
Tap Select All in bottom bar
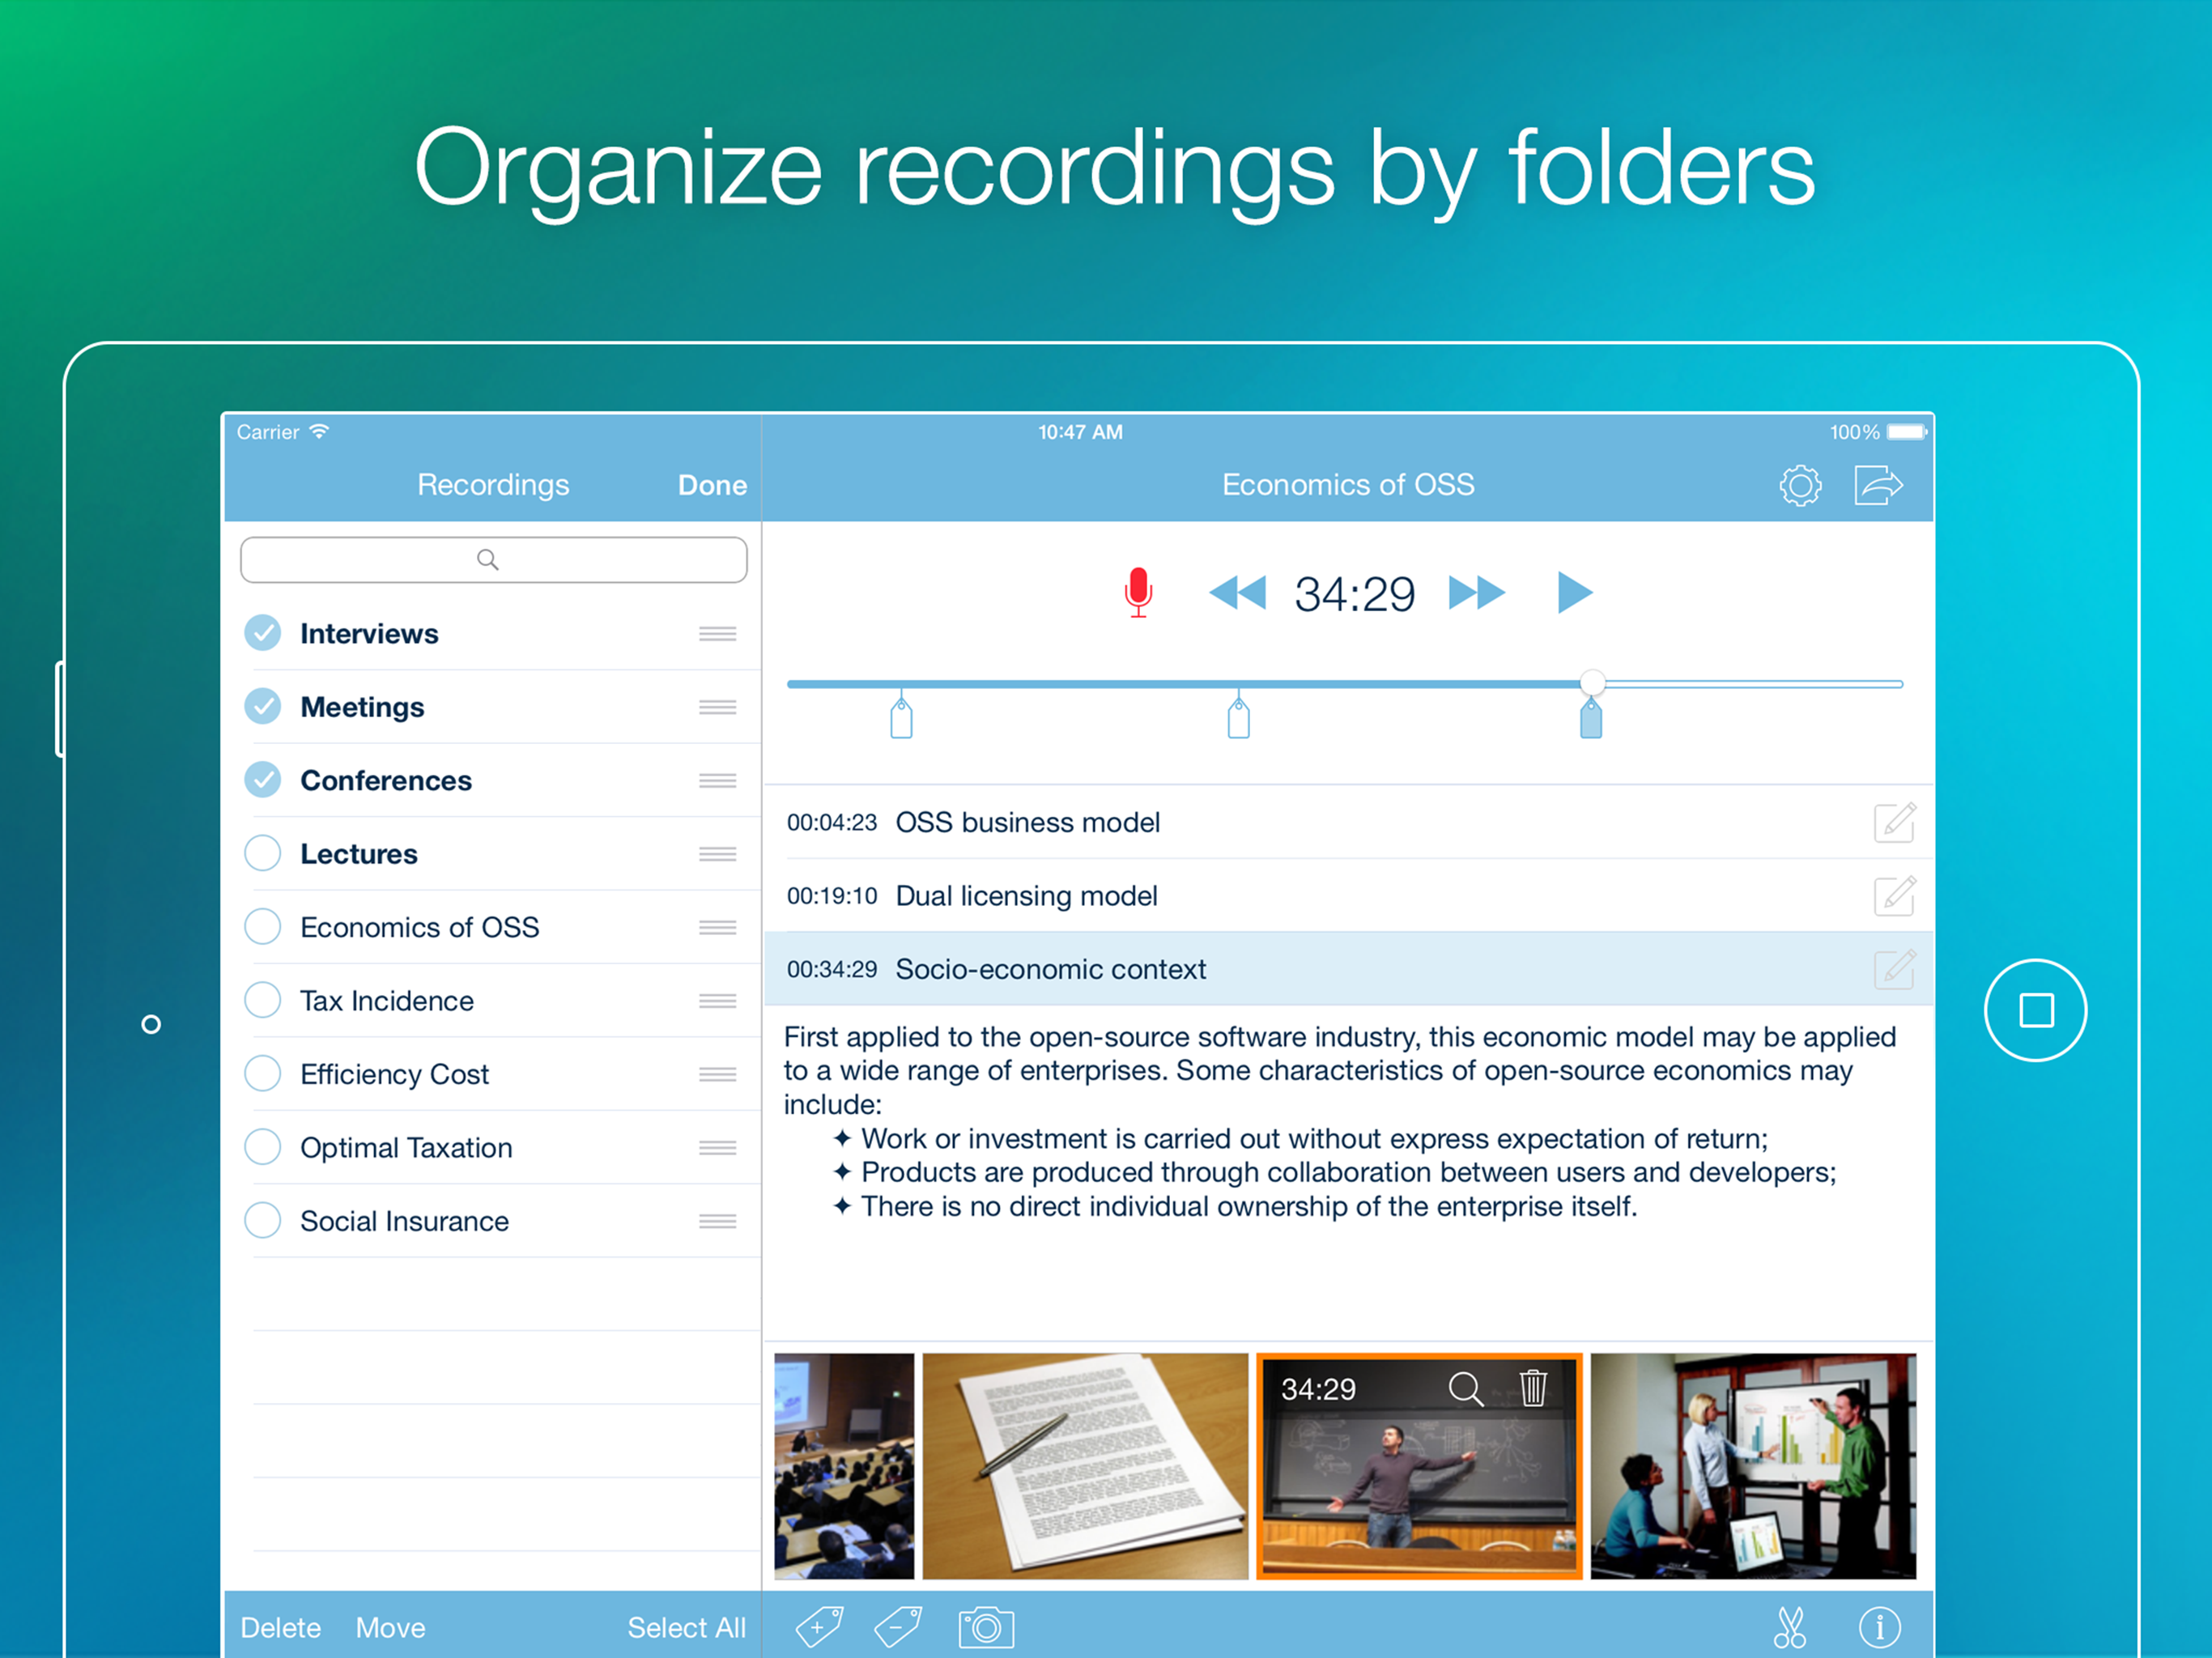click(686, 1627)
